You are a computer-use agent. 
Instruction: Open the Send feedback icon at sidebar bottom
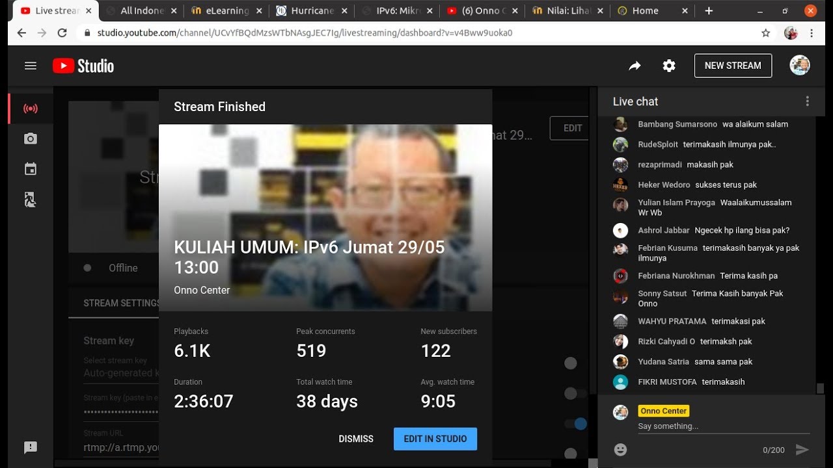click(31, 447)
